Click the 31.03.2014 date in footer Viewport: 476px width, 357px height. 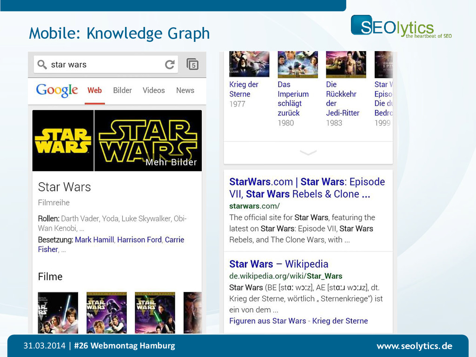tap(44, 346)
